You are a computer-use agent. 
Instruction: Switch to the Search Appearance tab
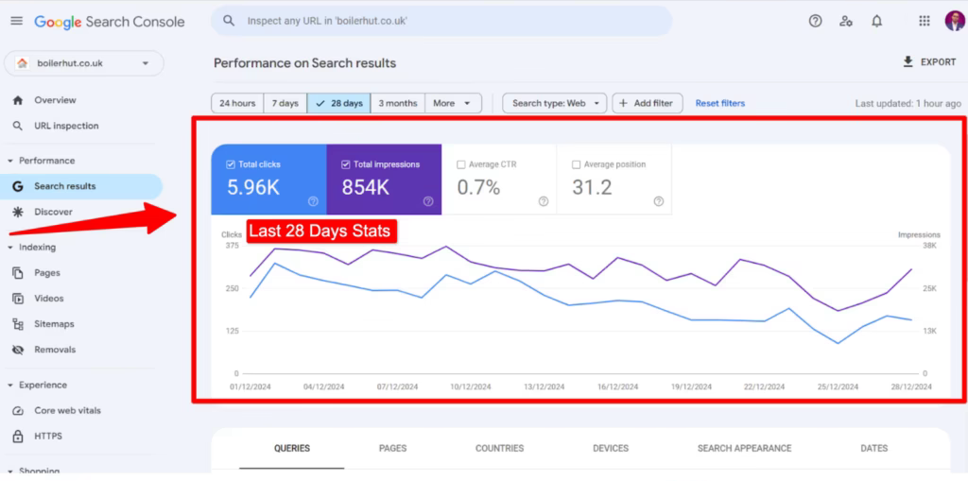(x=745, y=448)
